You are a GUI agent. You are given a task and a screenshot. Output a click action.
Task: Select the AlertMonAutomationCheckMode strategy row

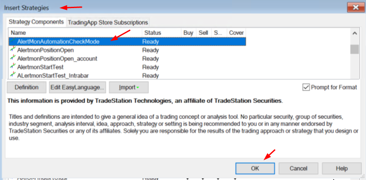[x=127, y=42]
